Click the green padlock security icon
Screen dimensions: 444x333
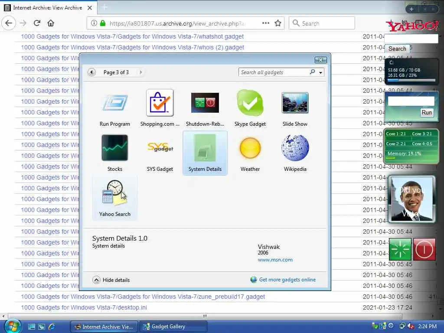pos(103,23)
